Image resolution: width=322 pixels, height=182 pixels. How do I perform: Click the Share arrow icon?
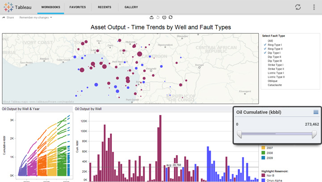point(4,17)
